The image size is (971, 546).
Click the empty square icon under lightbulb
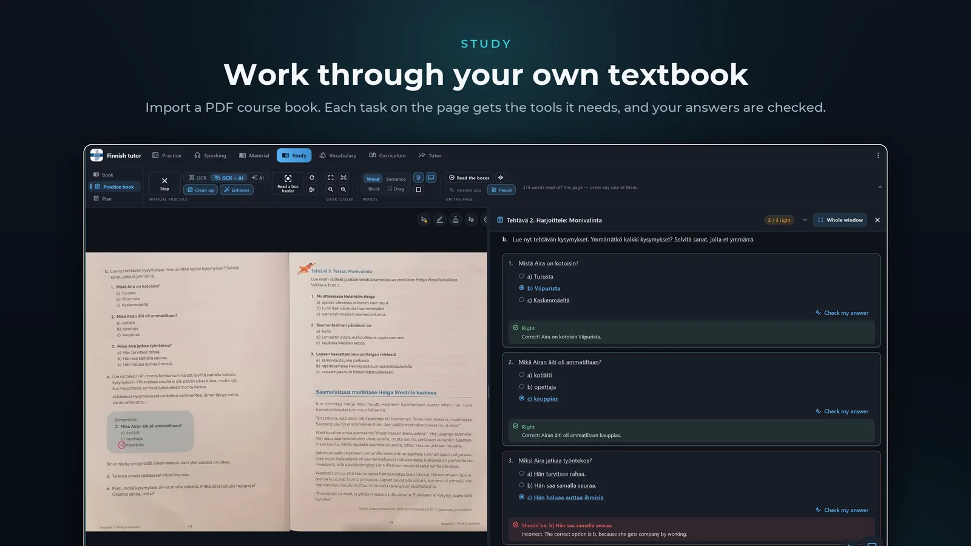(x=418, y=189)
